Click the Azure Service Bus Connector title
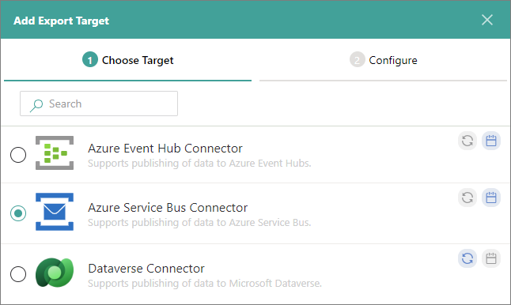Viewport: 511px width, 305px height. [168, 208]
